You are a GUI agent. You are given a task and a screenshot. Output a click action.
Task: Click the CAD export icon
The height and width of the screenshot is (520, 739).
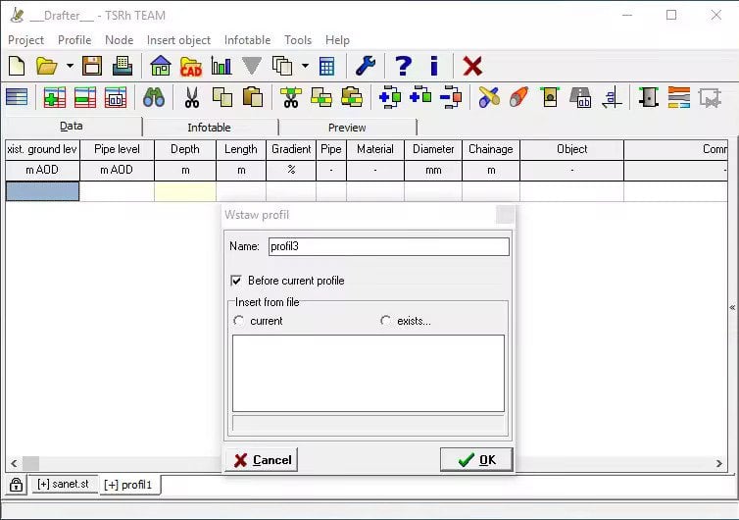[191, 66]
